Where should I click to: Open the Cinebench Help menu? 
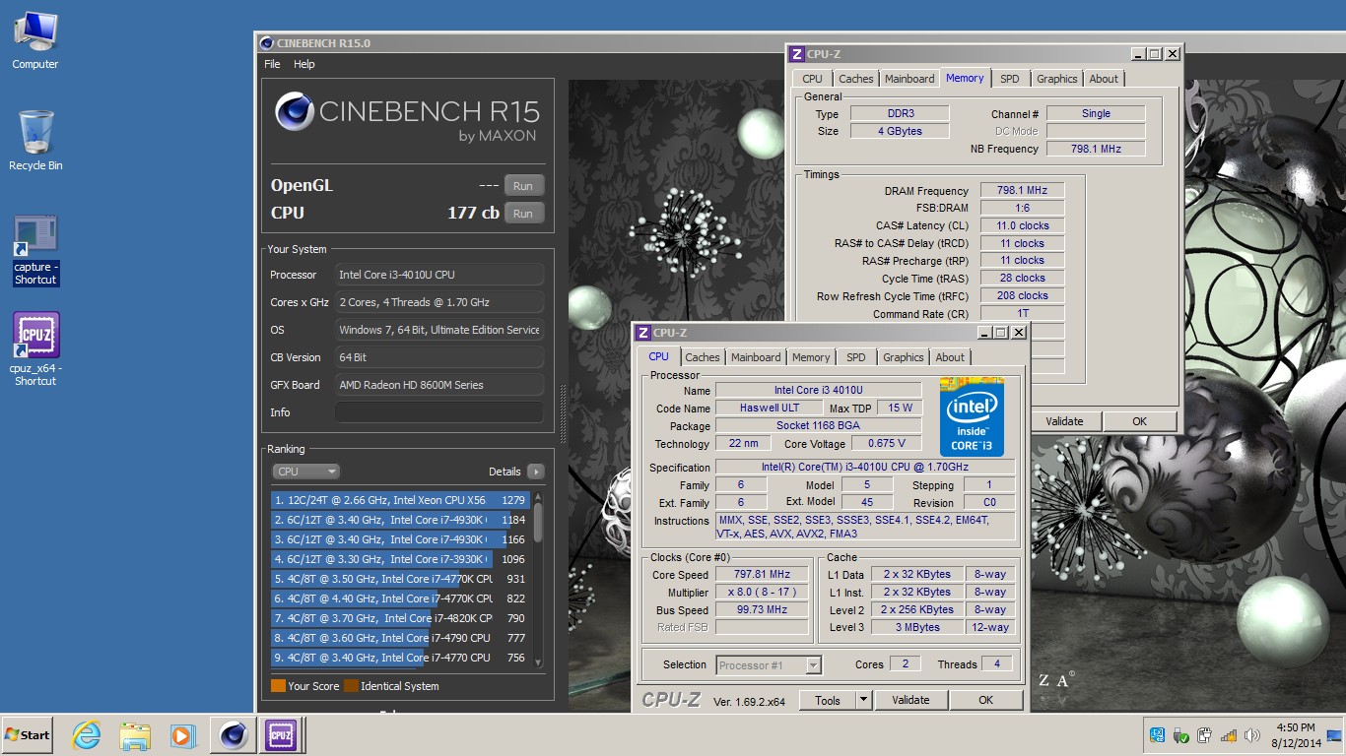coord(304,64)
